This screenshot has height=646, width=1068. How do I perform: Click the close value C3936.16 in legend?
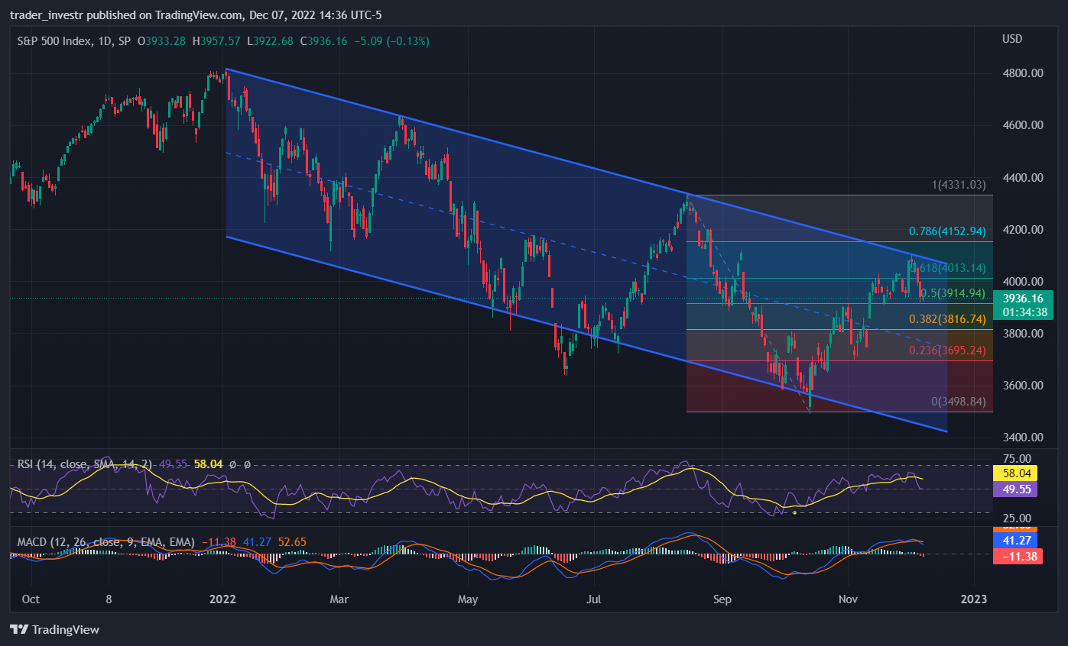coord(324,40)
